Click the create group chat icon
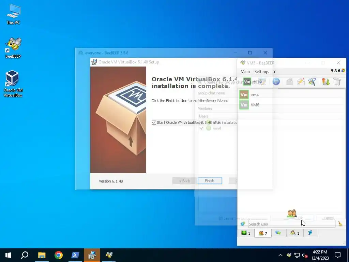 (x=312, y=82)
